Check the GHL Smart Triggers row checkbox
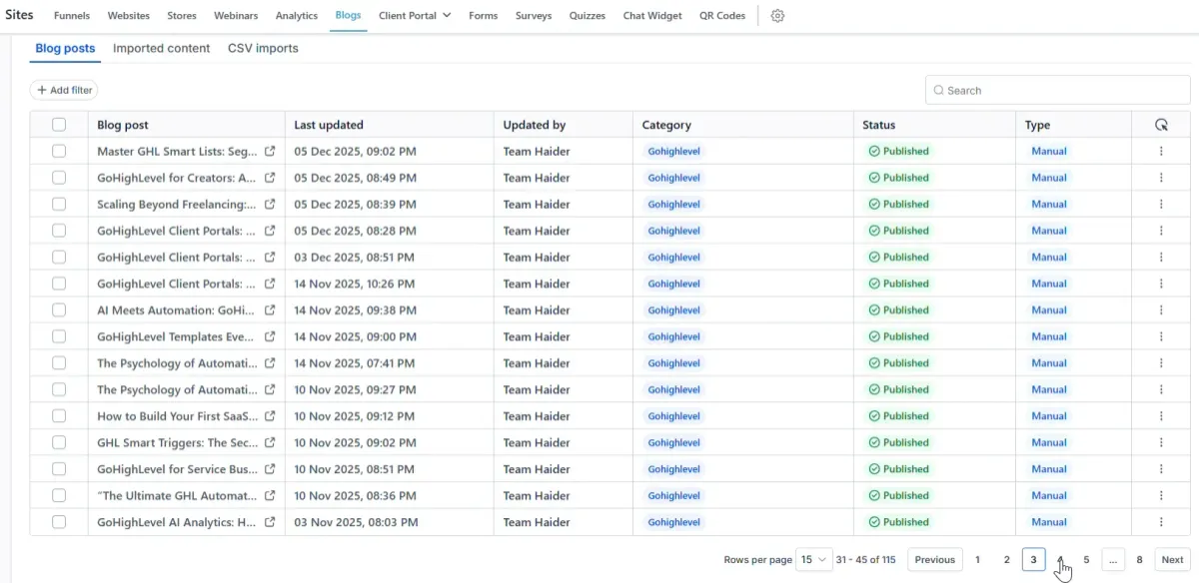 pyautogui.click(x=59, y=442)
